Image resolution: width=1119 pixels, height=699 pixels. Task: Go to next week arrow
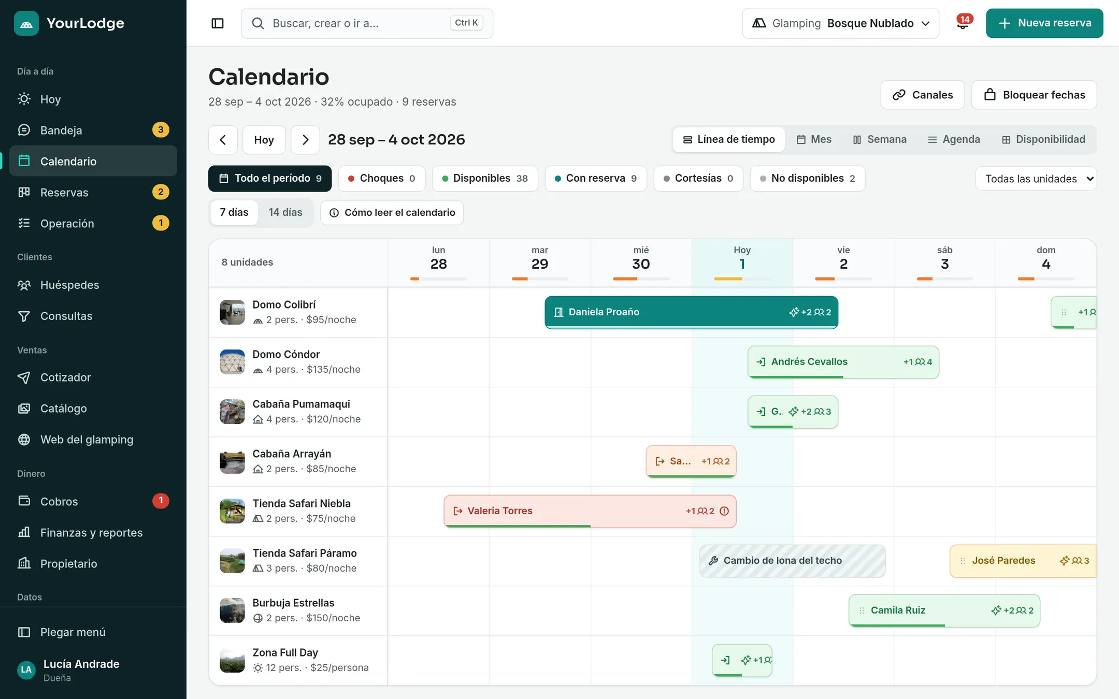pyautogui.click(x=305, y=140)
